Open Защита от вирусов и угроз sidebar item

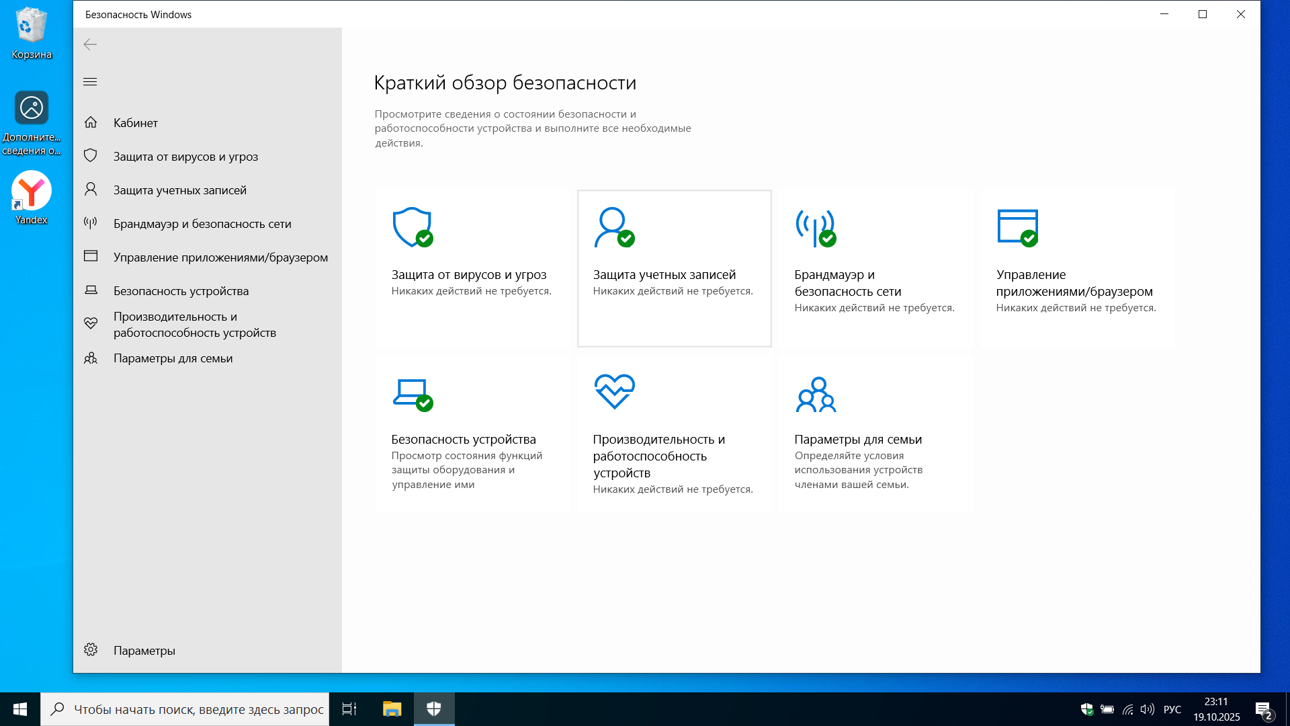tap(185, 157)
